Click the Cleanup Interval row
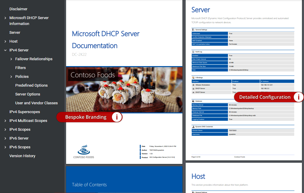The width and height of the screenshot is (304, 193). [243, 112]
